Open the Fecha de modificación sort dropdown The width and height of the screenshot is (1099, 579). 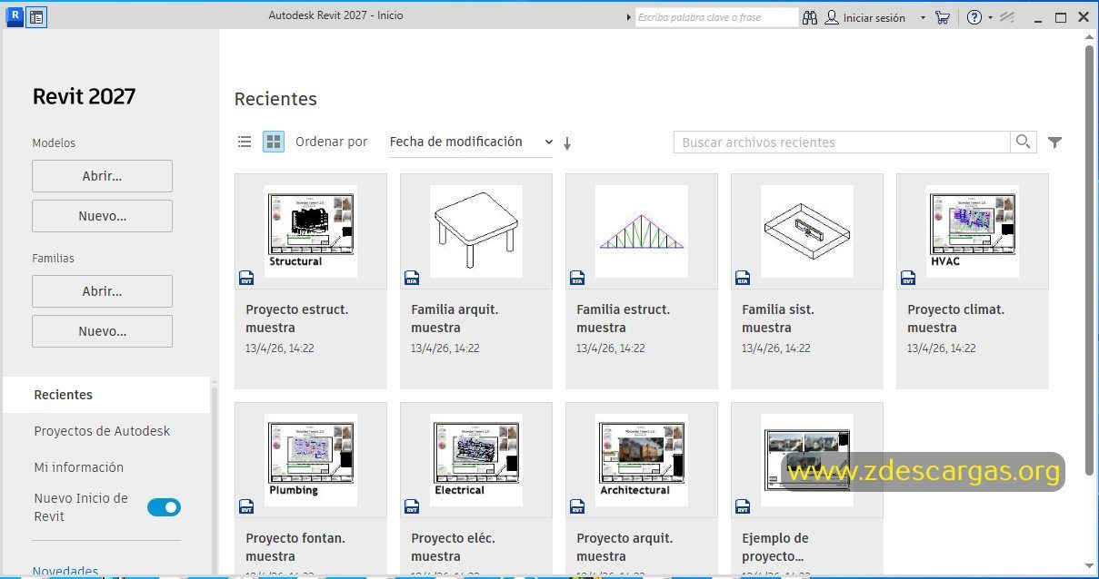tap(471, 142)
